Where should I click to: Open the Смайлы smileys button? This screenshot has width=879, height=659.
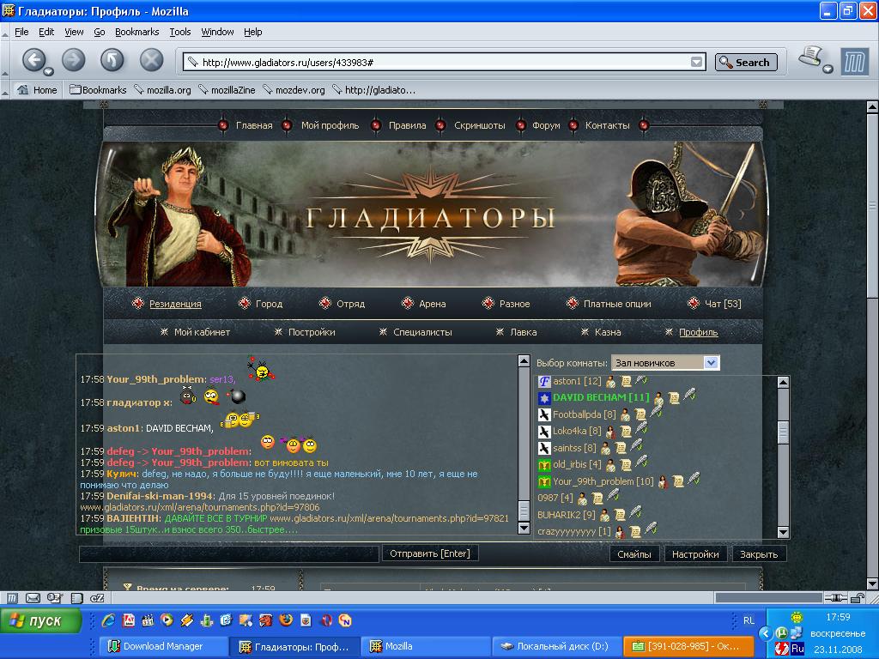click(634, 554)
